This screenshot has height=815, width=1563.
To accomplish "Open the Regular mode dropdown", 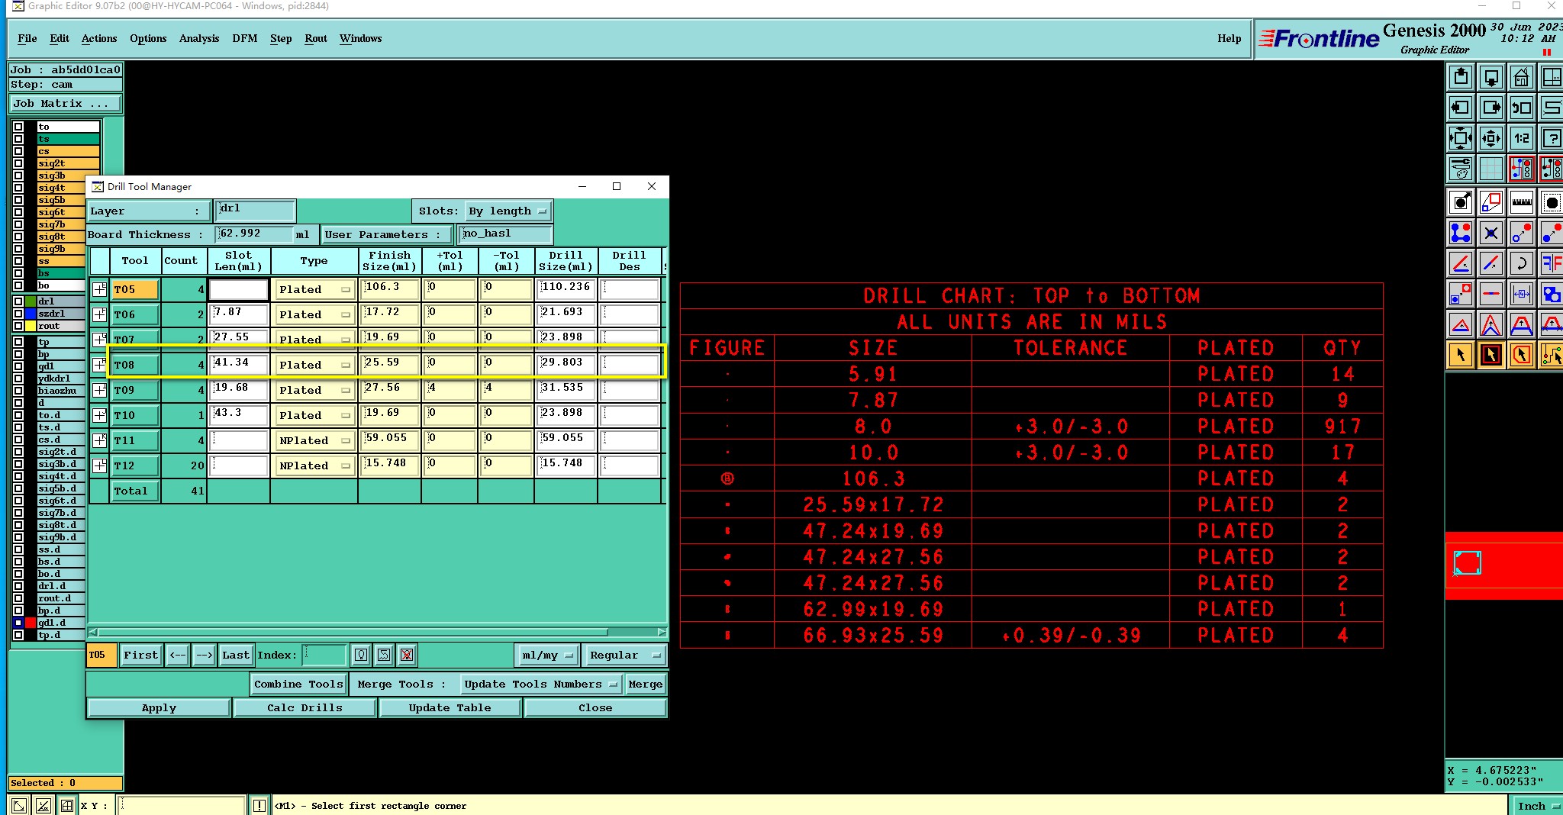I will pos(624,655).
